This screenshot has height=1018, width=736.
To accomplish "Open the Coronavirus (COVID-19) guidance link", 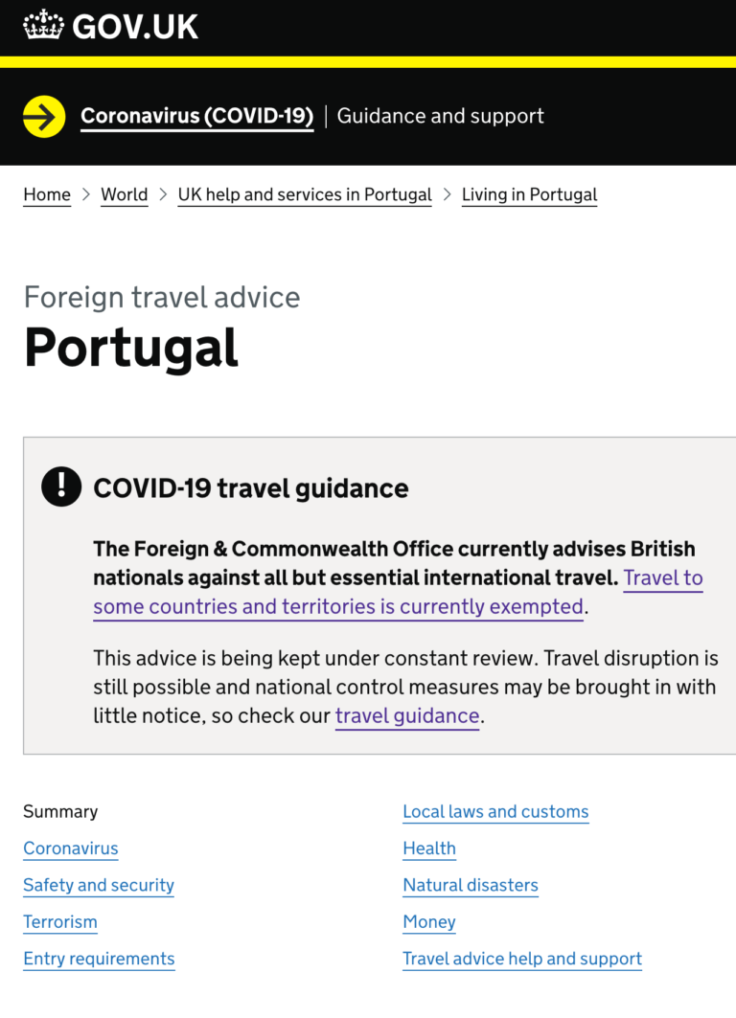I will [196, 116].
